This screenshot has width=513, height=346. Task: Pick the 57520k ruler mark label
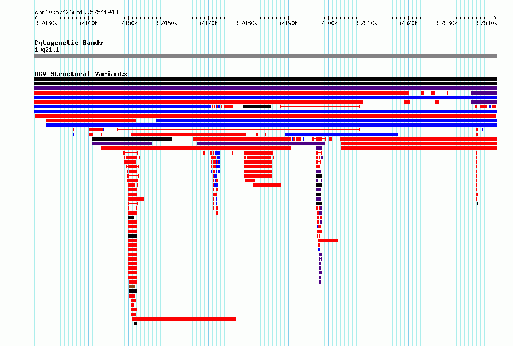[408, 23]
